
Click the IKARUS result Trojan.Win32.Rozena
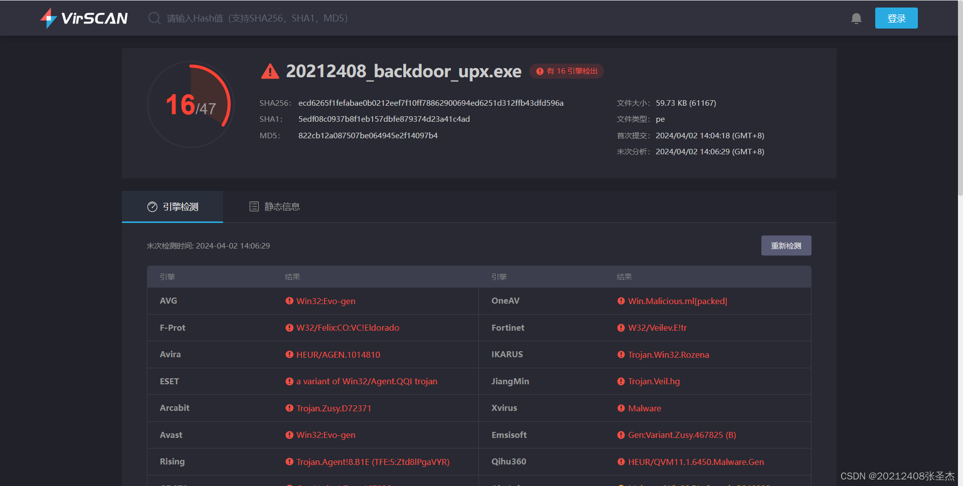(x=669, y=355)
